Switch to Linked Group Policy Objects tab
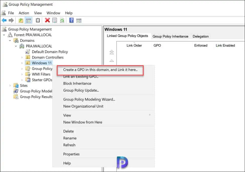 pos(127,36)
